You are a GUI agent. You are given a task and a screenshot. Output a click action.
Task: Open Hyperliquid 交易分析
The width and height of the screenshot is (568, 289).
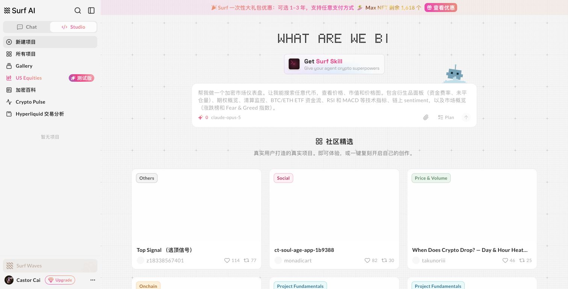coord(50,114)
